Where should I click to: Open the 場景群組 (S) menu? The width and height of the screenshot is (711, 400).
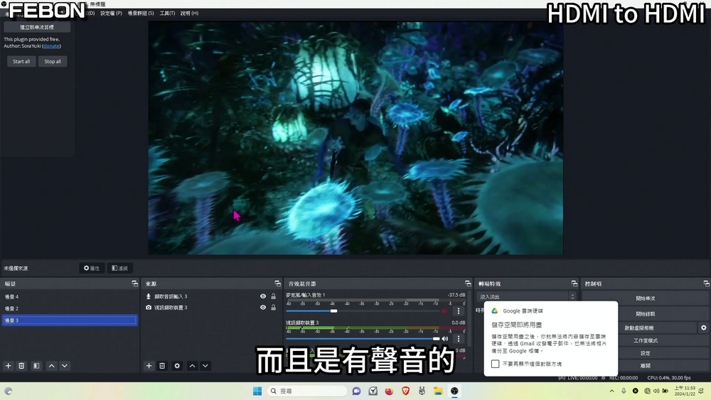coord(141,13)
